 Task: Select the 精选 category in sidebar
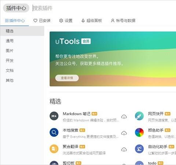click(22, 31)
